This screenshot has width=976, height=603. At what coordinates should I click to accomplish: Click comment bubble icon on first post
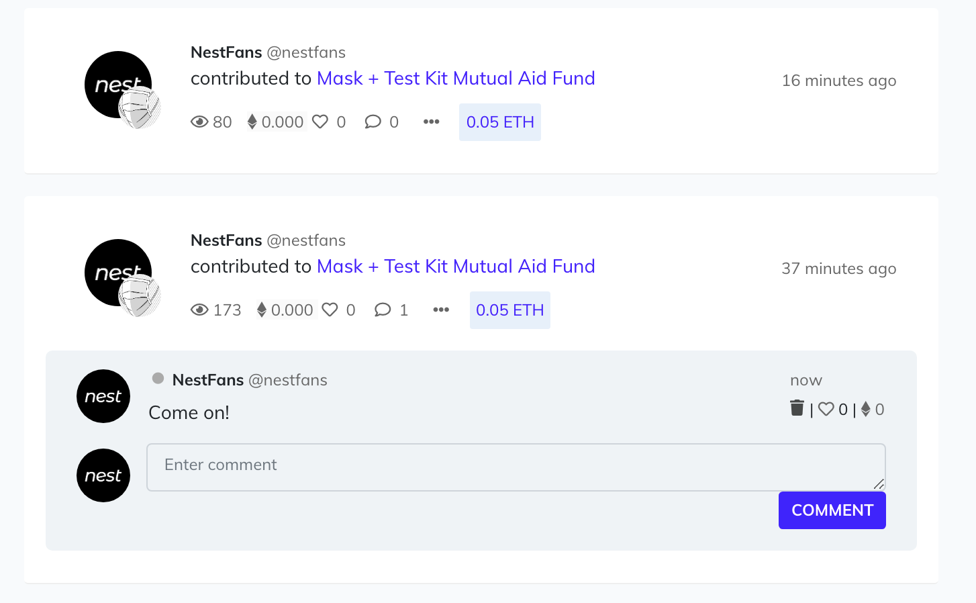point(373,122)
